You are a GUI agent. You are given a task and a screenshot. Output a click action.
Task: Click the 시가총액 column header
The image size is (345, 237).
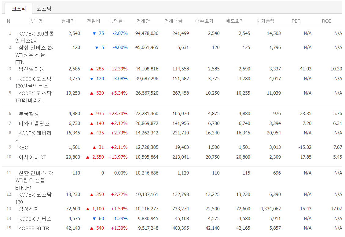coord(265,21)
